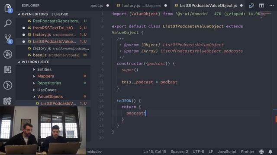The width and height of the screenshot is (277, 155).
Task: Click unsaved dot beside fromRSSTextToListO... in Open Editors
Action: click(x=24, y=28)
